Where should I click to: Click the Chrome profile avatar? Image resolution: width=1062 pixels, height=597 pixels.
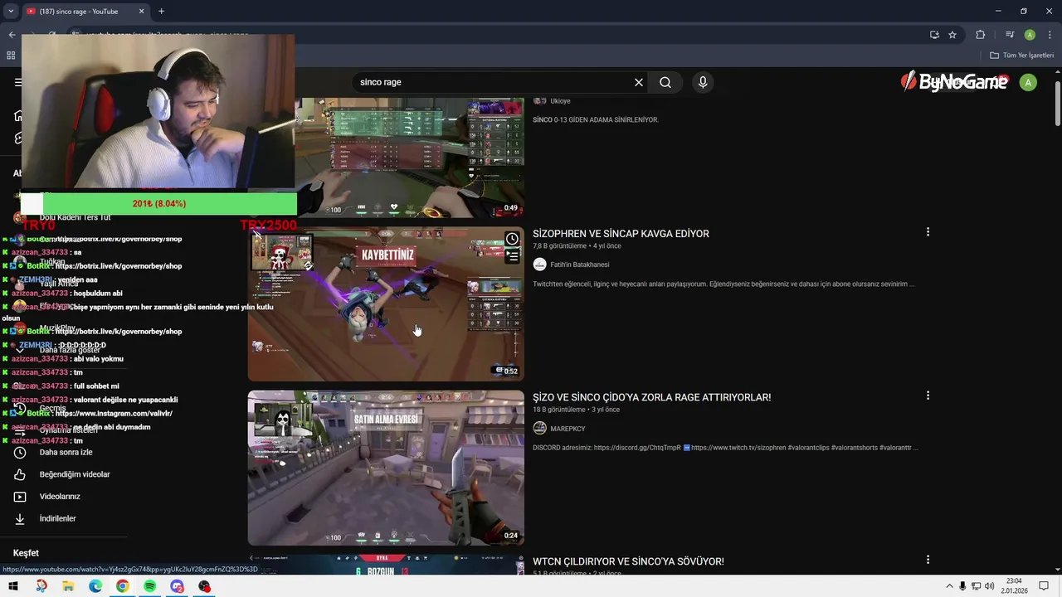(1030, 35)
